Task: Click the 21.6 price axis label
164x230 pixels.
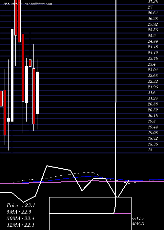Action: coord(152,93)
